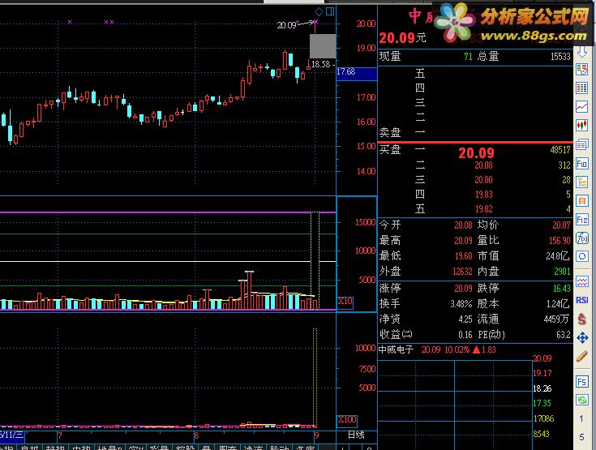This screenshot has width=596, height=450.
Task: Click the X10 volume scale button
Action: [345, 302]
